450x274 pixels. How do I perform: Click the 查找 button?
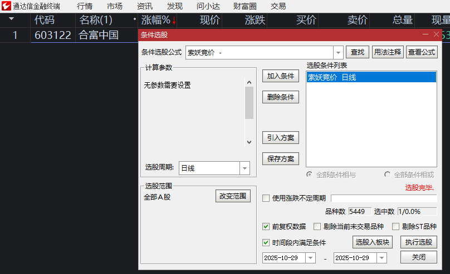(358, 52)
